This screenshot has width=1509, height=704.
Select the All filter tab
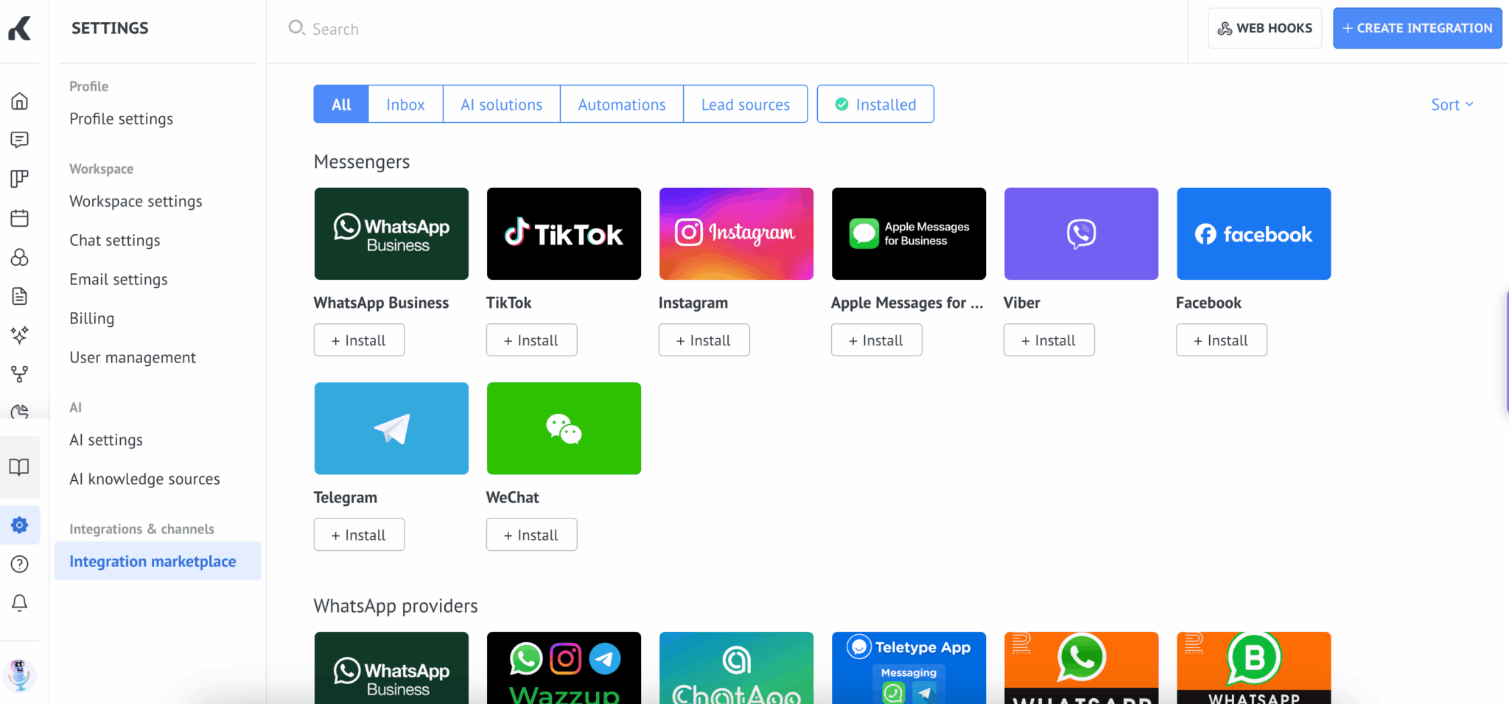coord(341,104)
